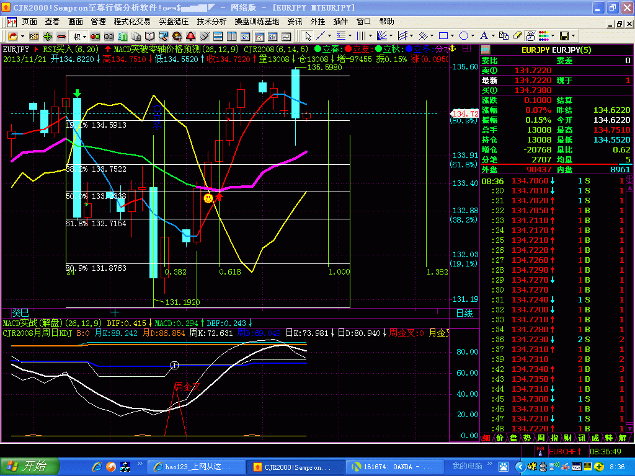The height and width of the screenshot is (476, 635).
Task: Toggle the drawing lock icon
Action: [x=531, y=37]
